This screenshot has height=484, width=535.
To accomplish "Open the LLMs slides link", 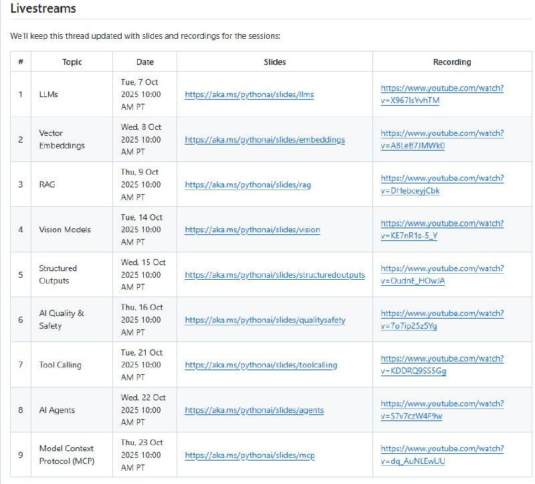I will (x=249, y=94).
